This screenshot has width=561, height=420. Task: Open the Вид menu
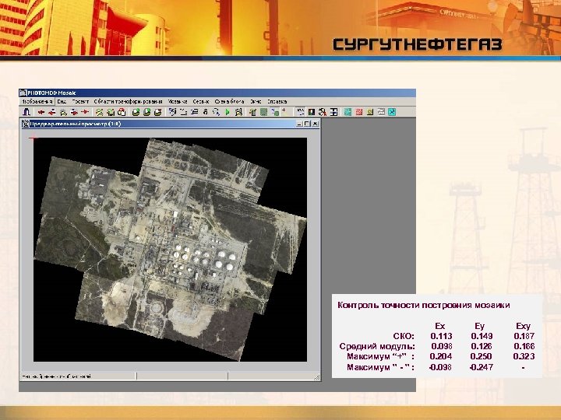click(62, 101)
